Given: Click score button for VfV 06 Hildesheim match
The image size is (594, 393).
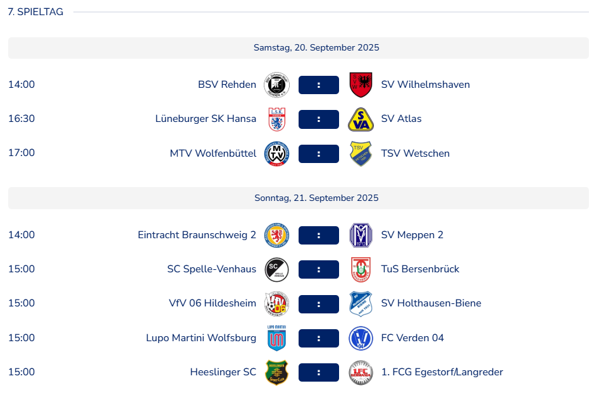Looking at the screenshot, I should coord(319,304).
